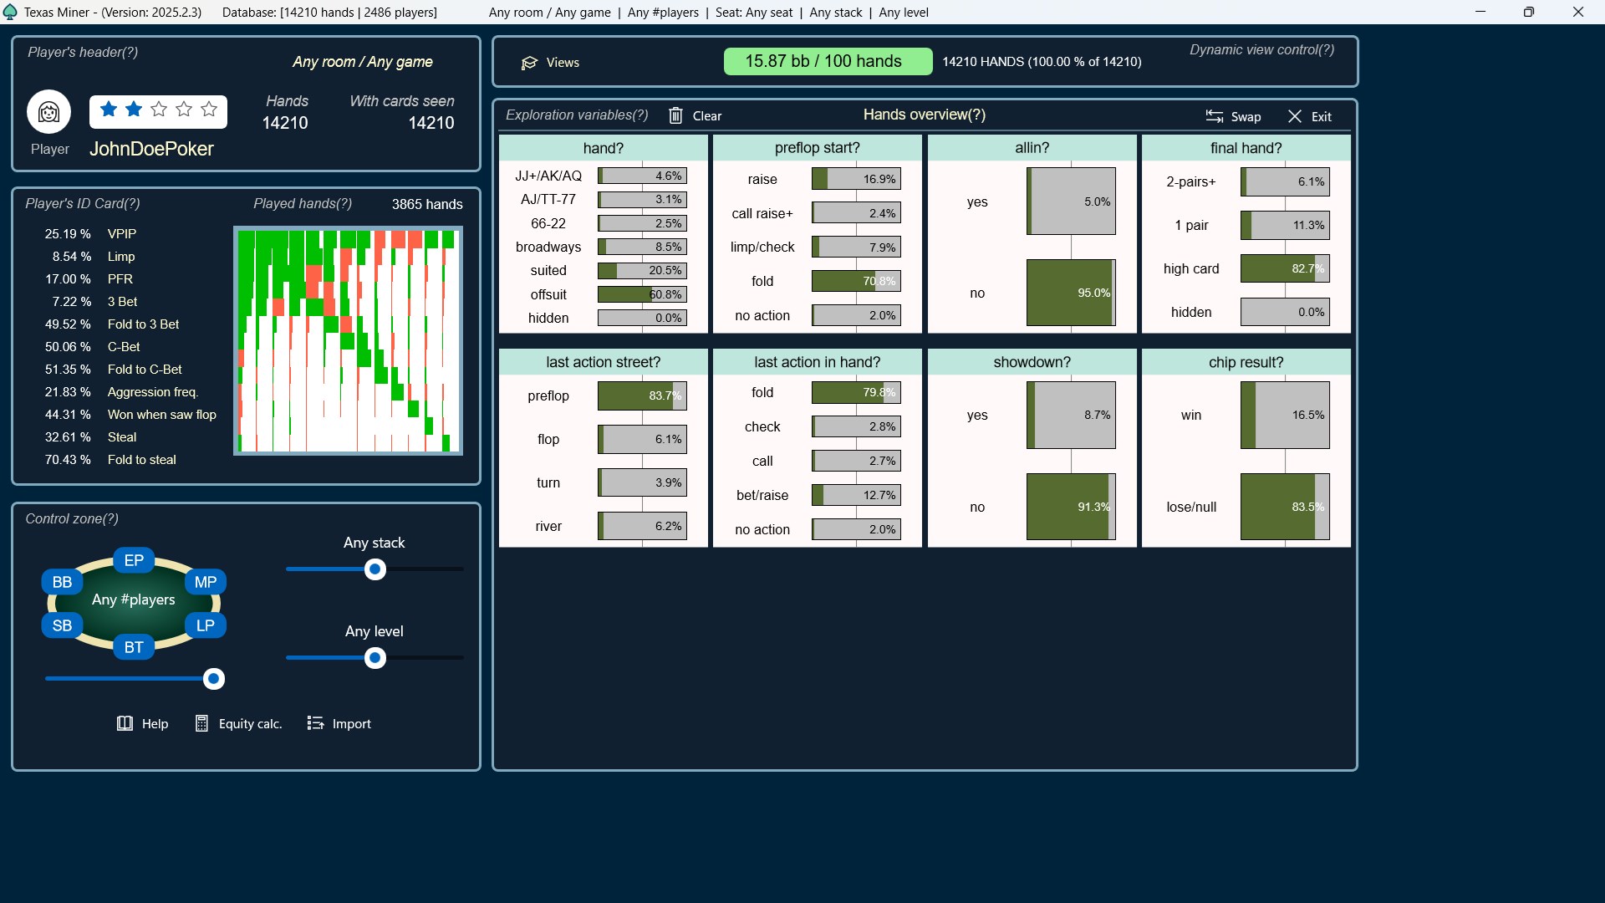Click the Import list icon
The image size is (1605, 903).
(x=315, y=723)
